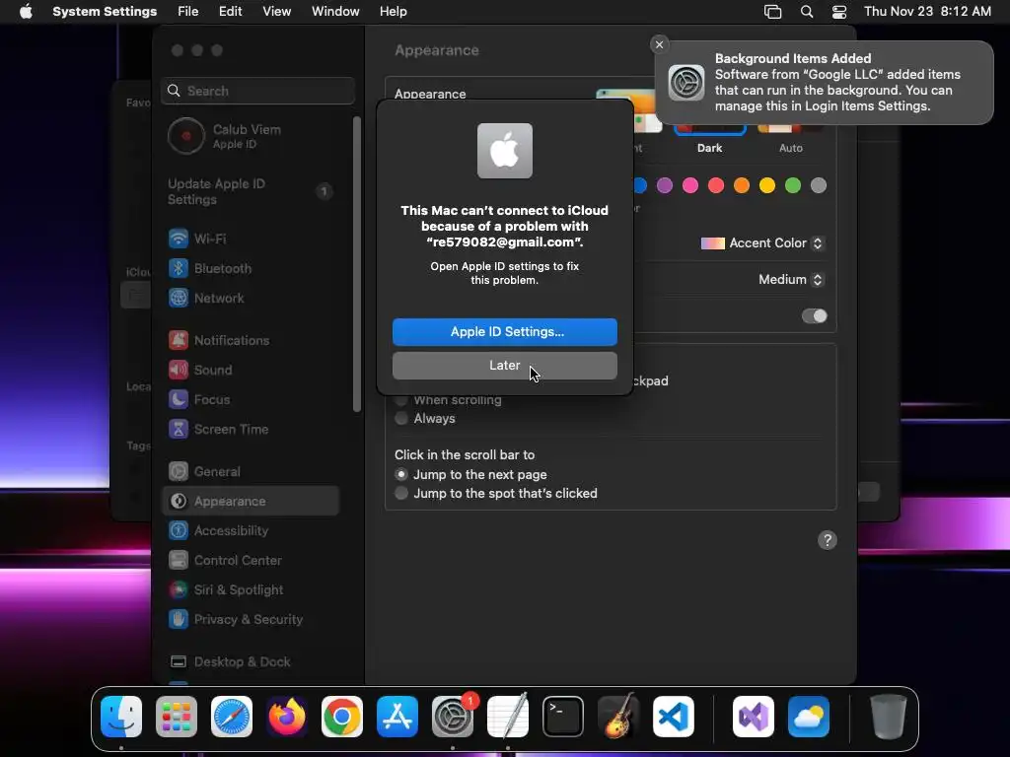Open Launchpad from the Dock
Viewport: 1010px width, 757px height.
click(177, 717)
